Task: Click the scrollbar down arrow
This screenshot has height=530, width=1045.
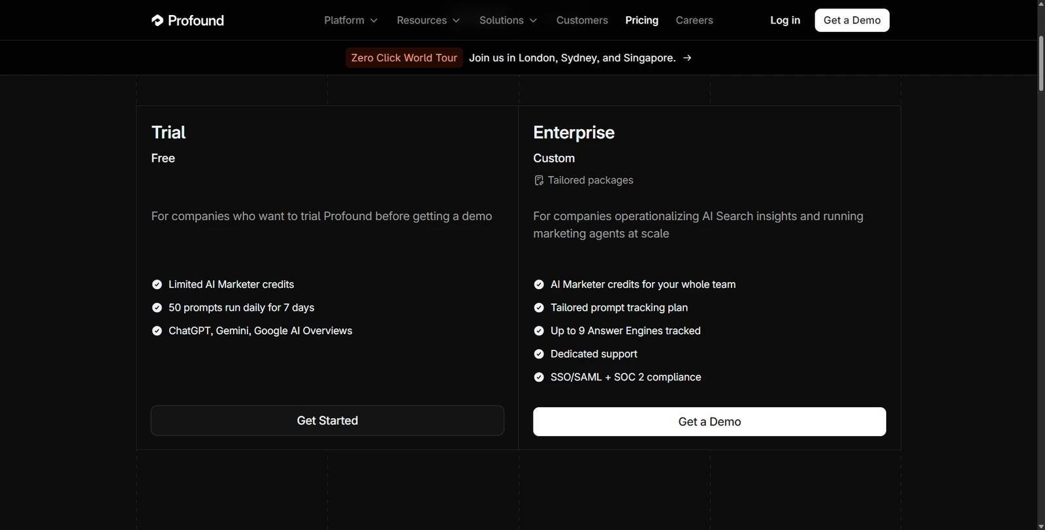Action: [x=1041, y=525]
